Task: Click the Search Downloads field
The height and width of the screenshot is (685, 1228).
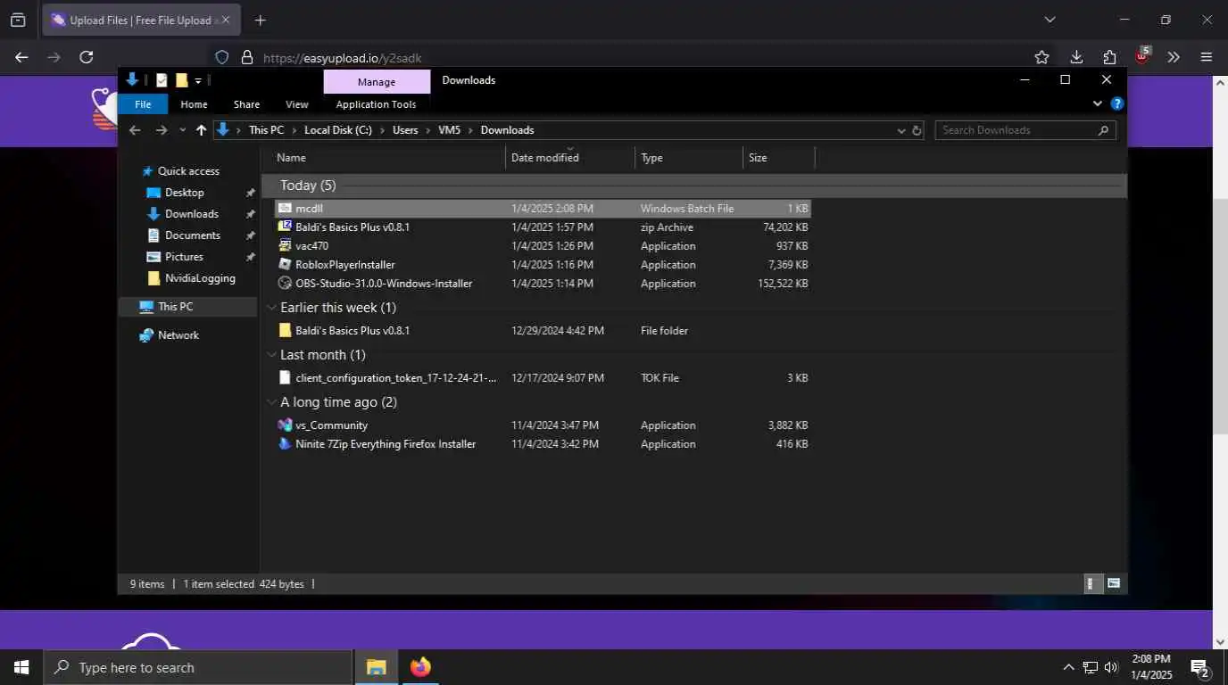Action: click(x=1025, y=130)
